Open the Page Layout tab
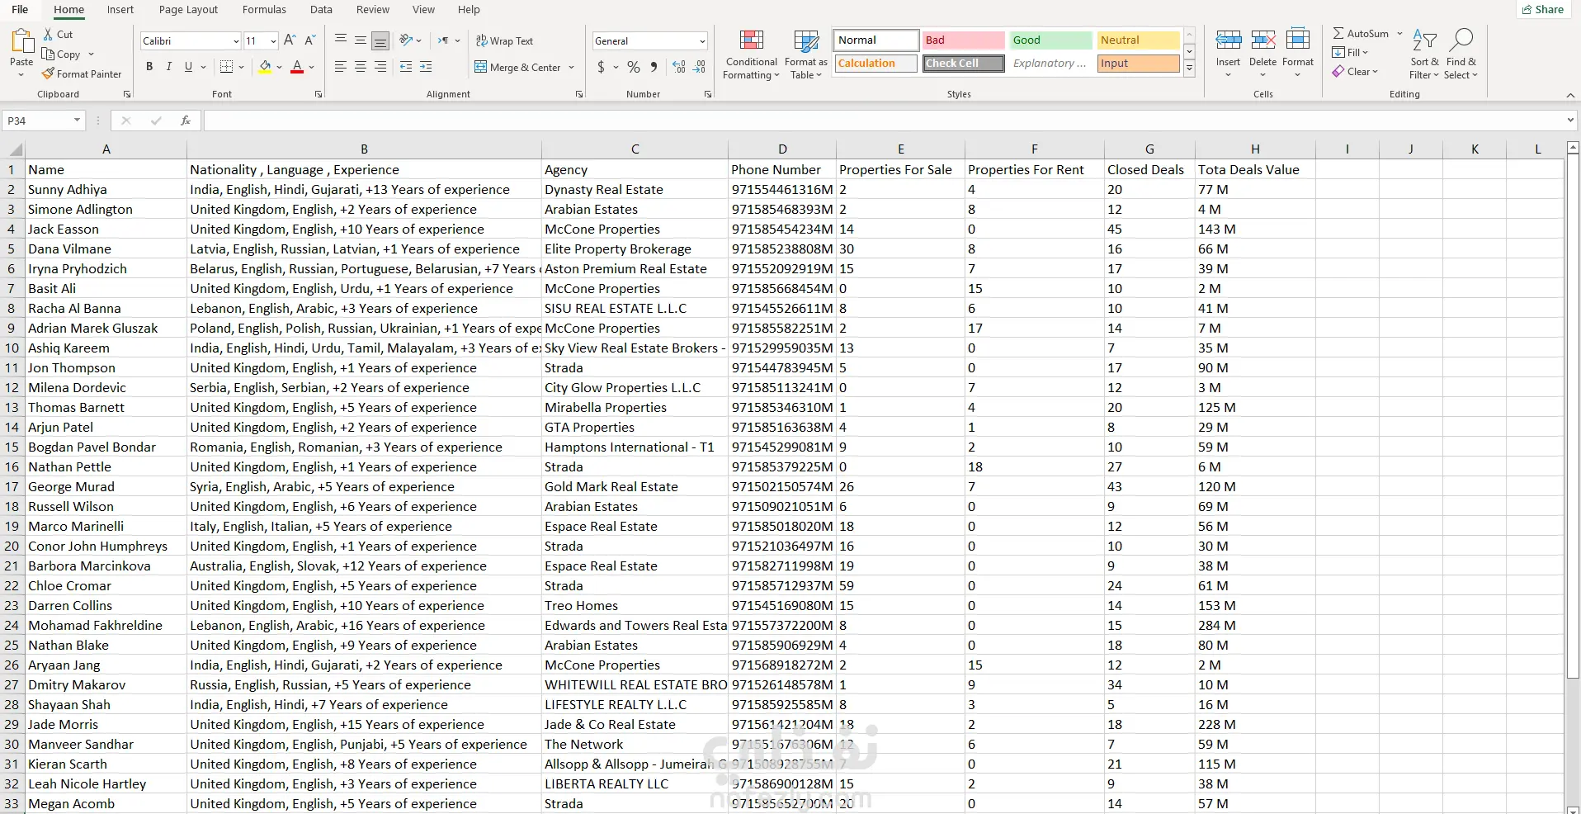Screen dimensions: 1581x814 188,10
